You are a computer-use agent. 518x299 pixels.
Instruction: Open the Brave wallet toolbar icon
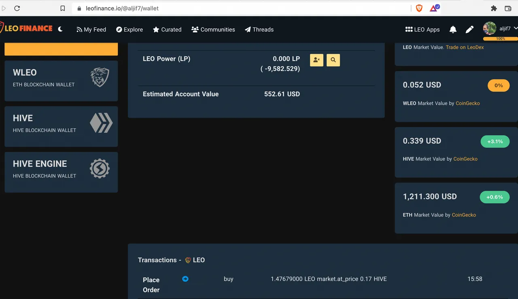(508, 8)
